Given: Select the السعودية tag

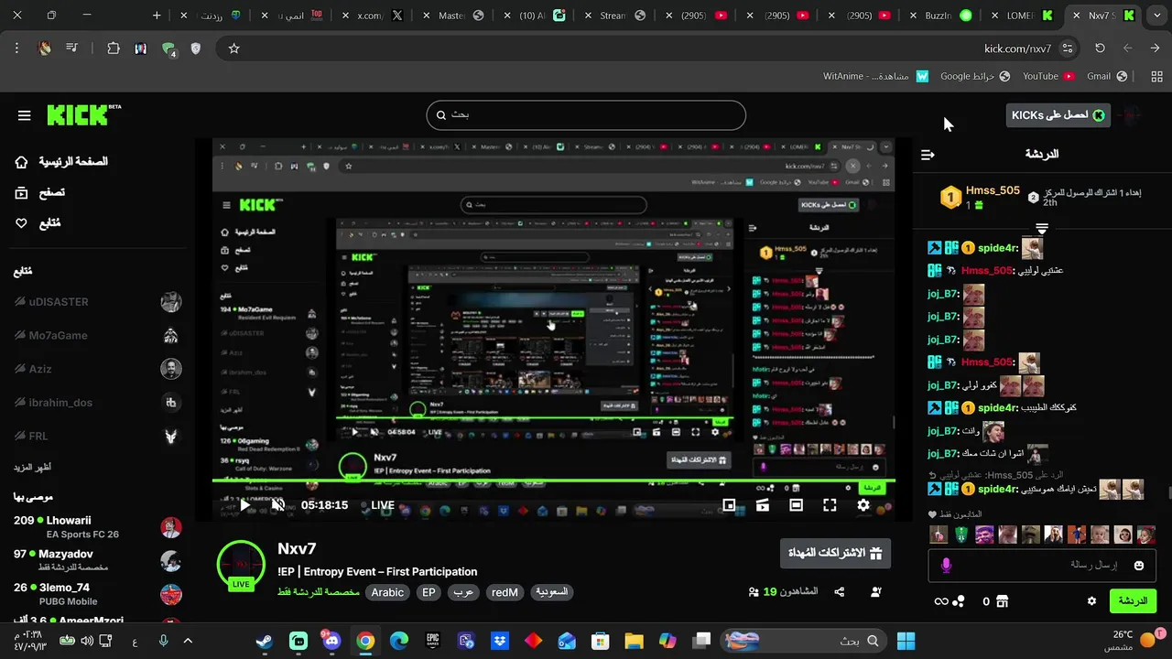Looking at the screenshot, I should click(551, 592).
